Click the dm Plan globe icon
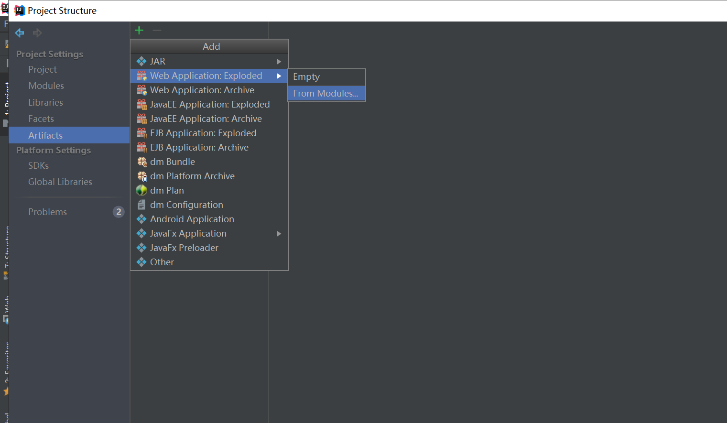Image resolution: width=727 pixels, height=423 pixels. click(141, 190)
